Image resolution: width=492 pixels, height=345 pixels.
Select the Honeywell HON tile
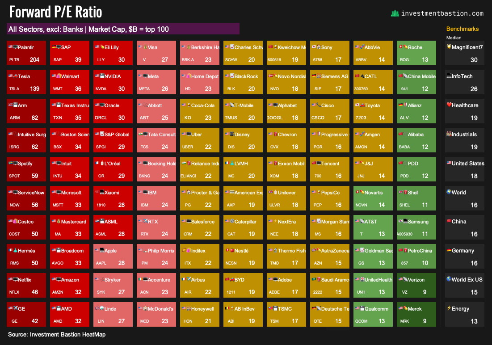pos(200,314)
